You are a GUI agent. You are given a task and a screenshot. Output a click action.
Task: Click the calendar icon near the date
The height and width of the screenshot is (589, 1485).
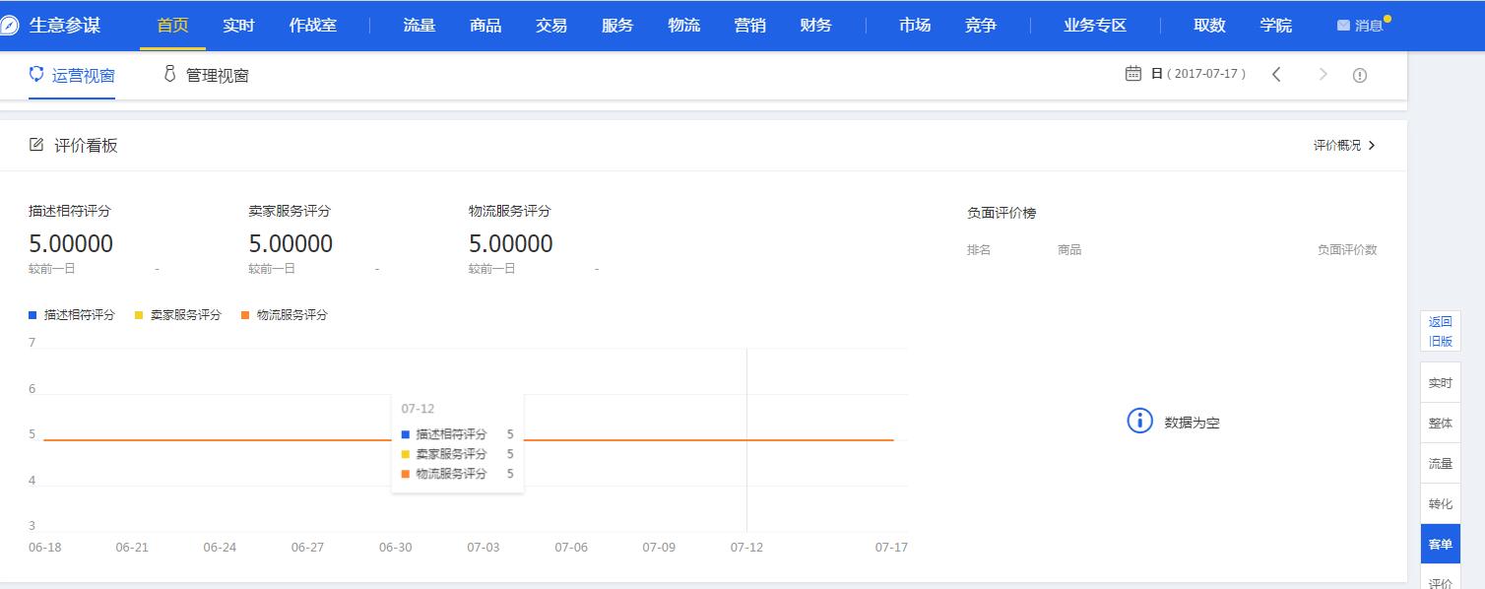tap(1132, 74)
